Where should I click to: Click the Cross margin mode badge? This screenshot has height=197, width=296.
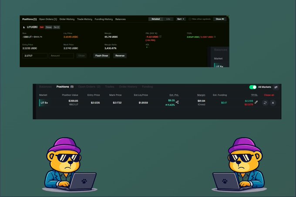[x=49, y=27]
